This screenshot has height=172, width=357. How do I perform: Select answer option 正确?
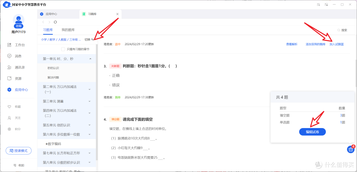116,76
